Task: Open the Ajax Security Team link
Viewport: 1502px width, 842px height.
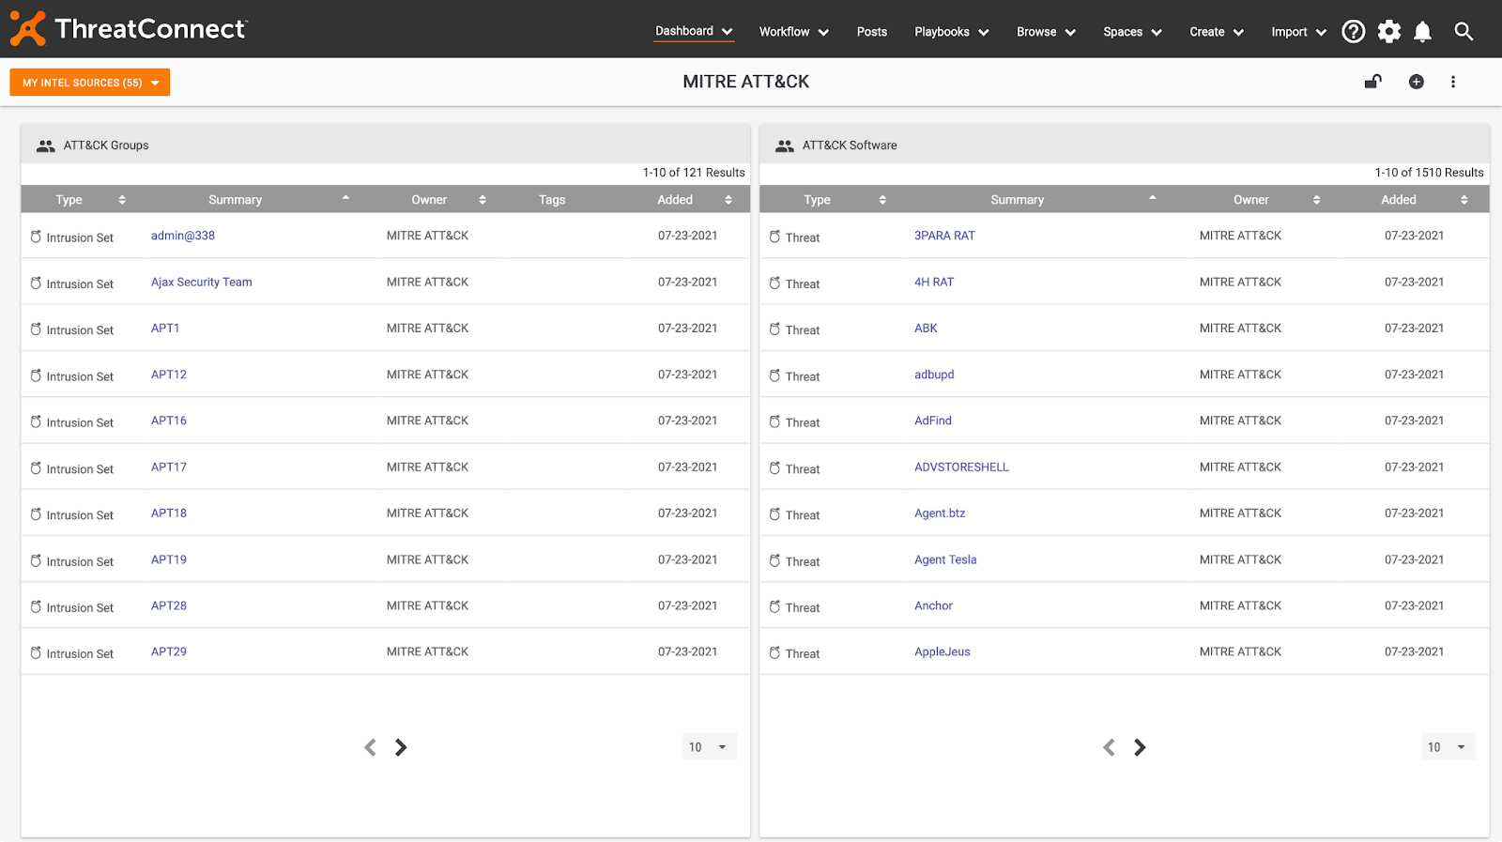Action: click(x=202, y=282)
